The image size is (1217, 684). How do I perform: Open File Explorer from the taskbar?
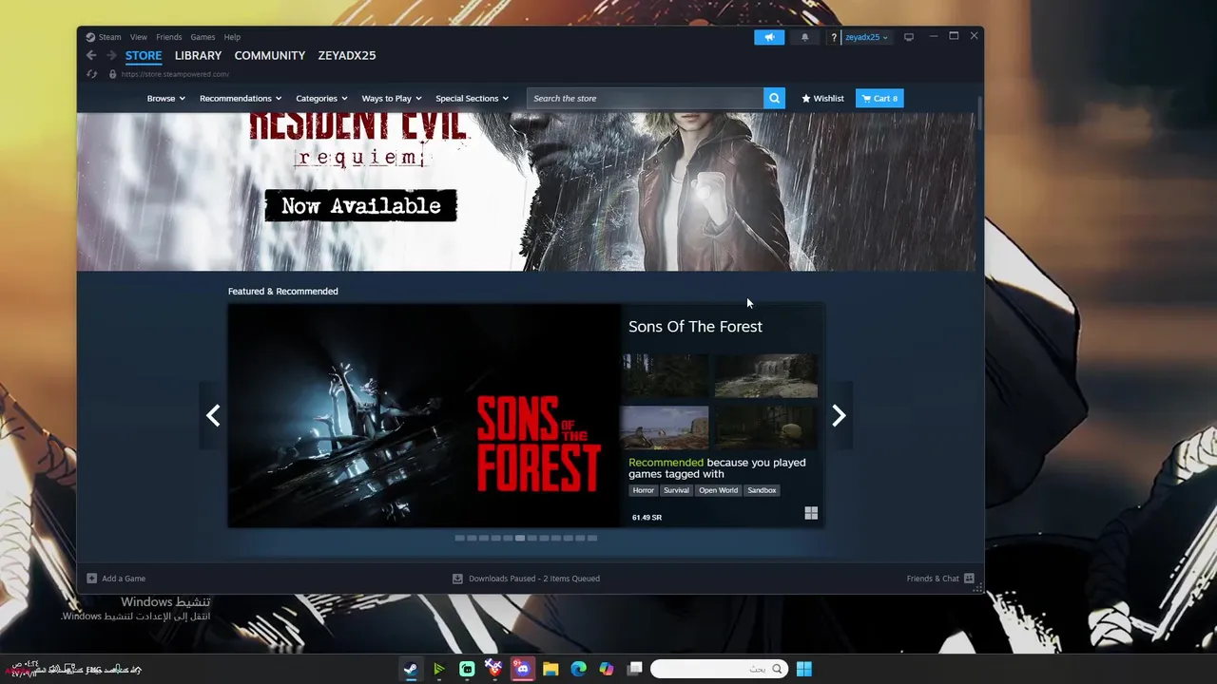tap(551, 669)
